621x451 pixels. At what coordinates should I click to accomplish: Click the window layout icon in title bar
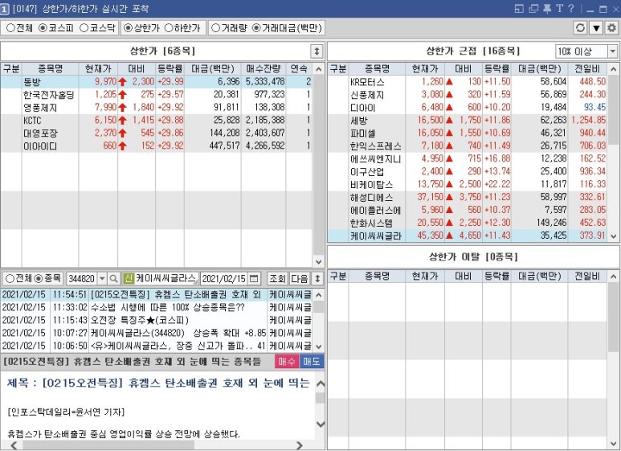[519, 8]
